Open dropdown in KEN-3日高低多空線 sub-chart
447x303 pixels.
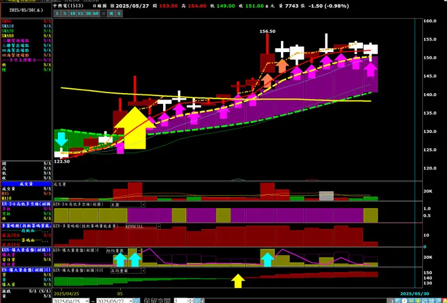tap(143, 204)
